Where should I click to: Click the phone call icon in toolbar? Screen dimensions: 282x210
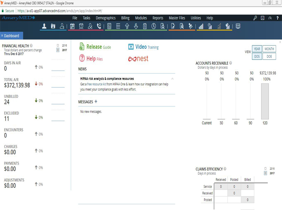(x=99, y=26)
